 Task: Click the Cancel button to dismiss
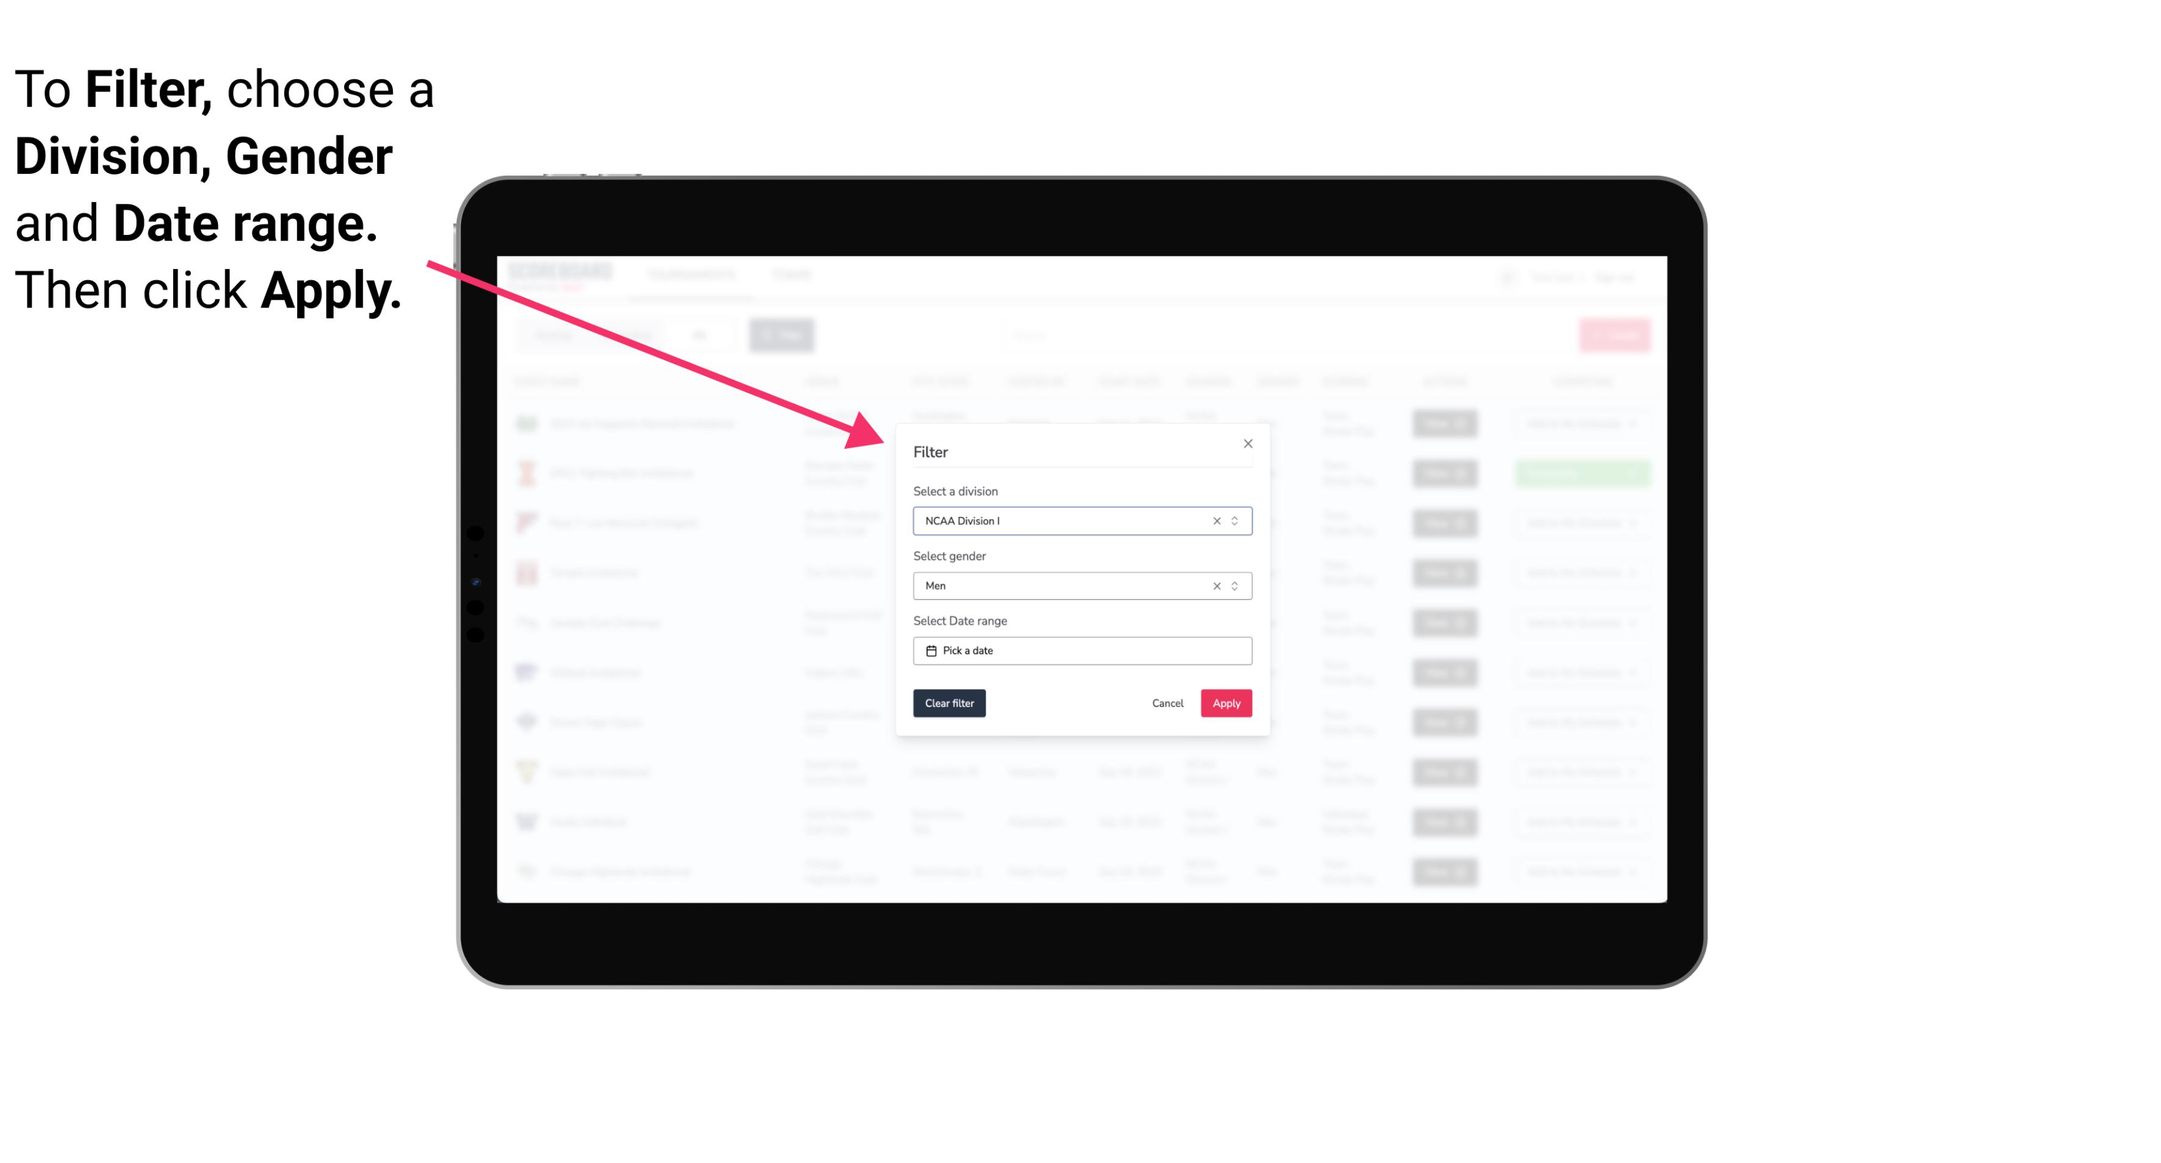pyautogui.click(x=1168, y=704)
